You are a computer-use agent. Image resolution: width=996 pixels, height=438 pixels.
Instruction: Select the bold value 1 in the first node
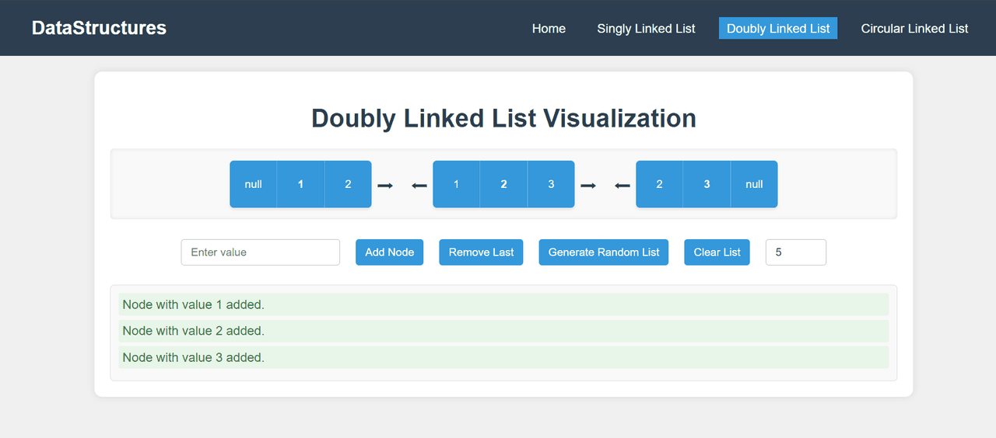[x=300, y=184]
